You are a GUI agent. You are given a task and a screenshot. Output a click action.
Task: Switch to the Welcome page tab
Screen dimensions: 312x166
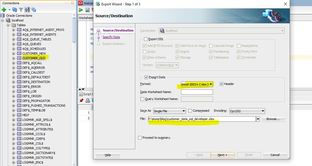tap(86, 3)
